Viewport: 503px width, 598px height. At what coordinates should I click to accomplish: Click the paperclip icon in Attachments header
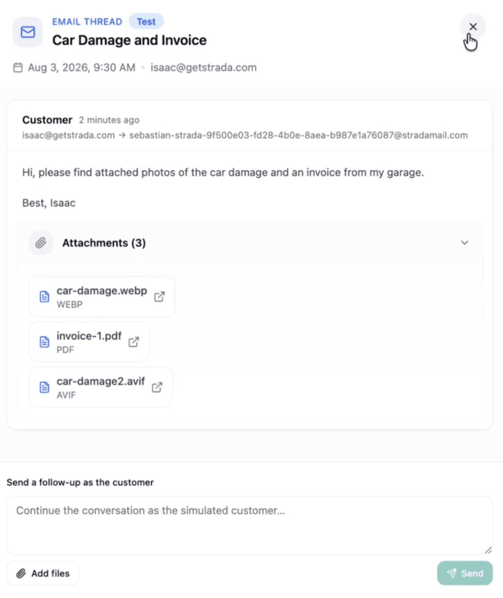coord(41,243)
